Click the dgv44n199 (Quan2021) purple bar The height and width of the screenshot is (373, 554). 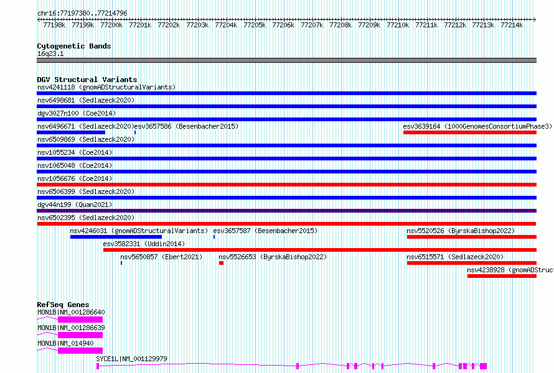point(286,211)
